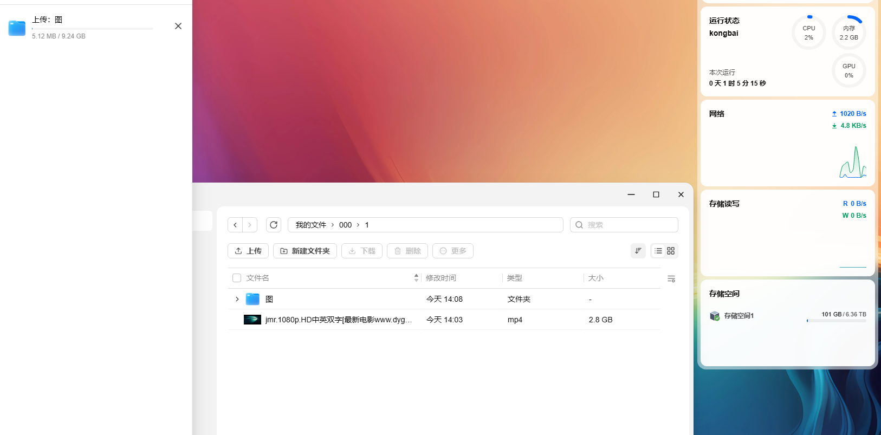The height and width of the screenshot is (435, 881).
Task: Create a folder with 新建文件夹
Action: pyautogui.click(x=305, y=251)
